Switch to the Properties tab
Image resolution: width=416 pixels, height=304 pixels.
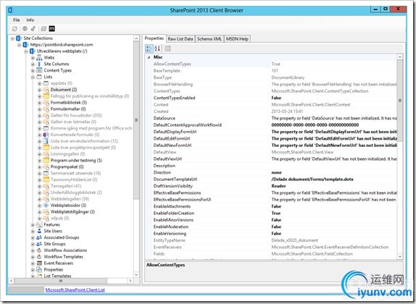click(x=154, y=38)
